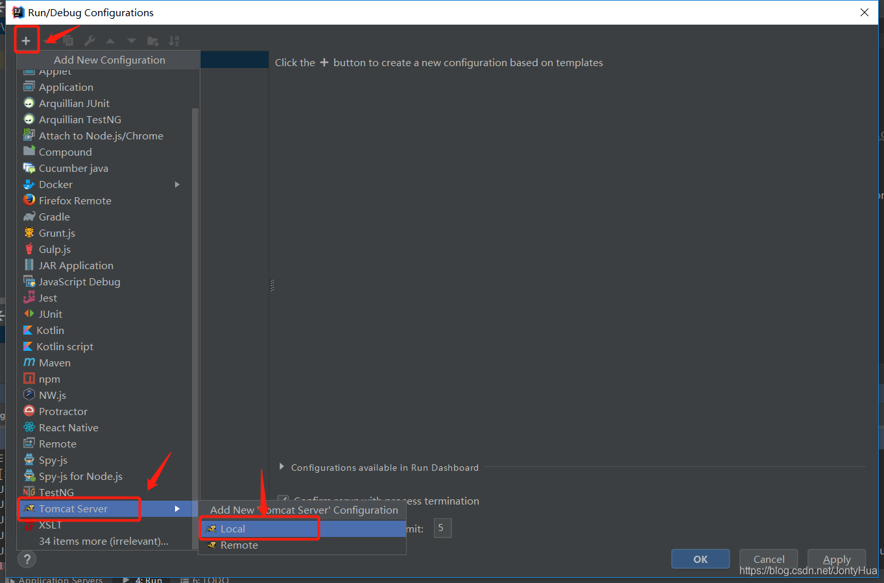Viewport: 884px width, 583px height.
Task: Select JUnit from the configuration list
Action: click(50, 313)
